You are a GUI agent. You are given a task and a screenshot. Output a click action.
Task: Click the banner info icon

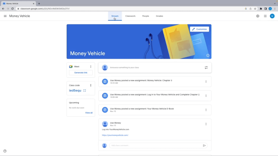pos(208,55)
